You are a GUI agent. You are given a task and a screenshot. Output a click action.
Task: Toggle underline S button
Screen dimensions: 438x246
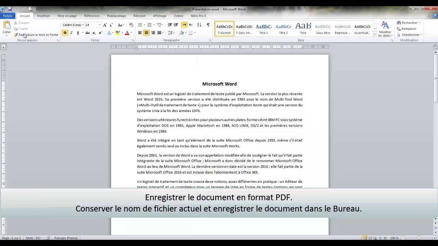pos(78,33)
